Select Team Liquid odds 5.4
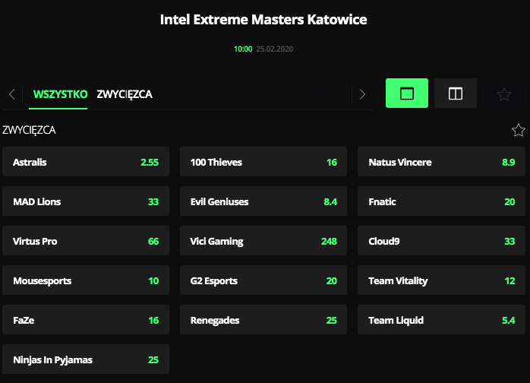The image size is (530, 383). [441, 320]
